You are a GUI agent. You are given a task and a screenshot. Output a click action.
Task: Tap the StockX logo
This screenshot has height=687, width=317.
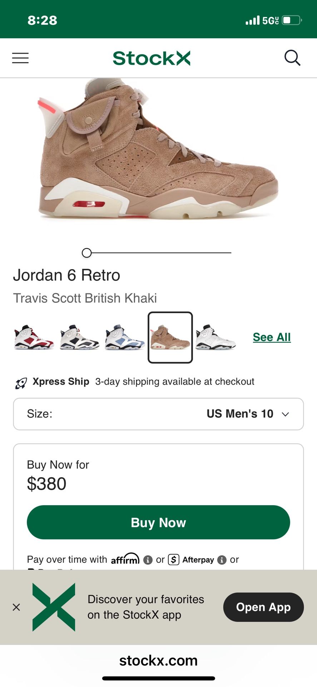click(x=152, y=58)
